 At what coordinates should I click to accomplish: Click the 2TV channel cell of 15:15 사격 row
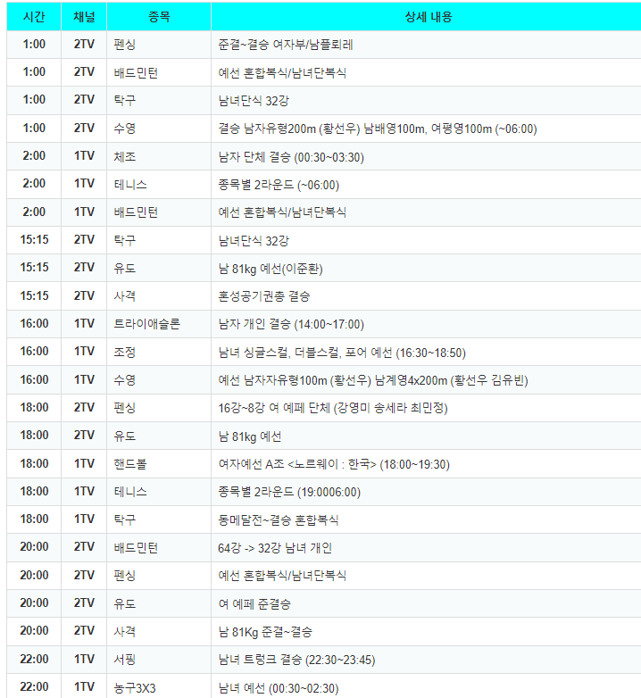(84, 295)
